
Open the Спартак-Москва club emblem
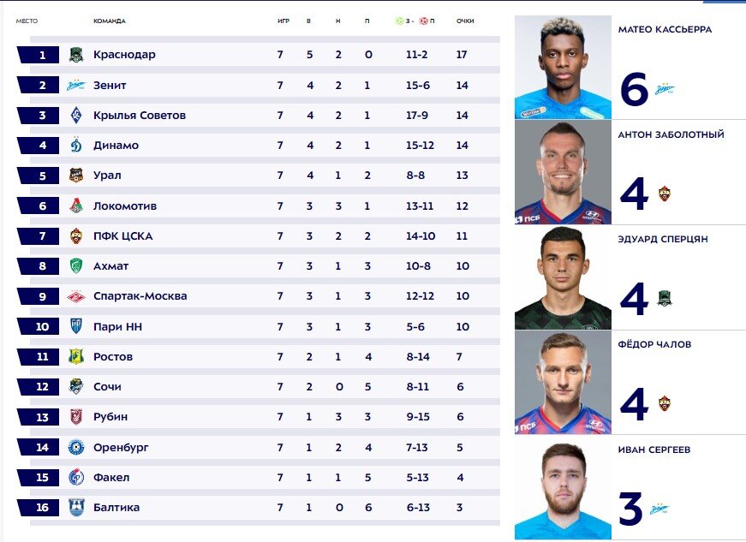(76, 296)
